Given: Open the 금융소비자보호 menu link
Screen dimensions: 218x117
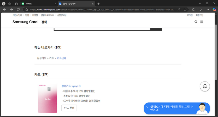Looking at the screenshot, I should pyautogui.click(x=47, y=15).
